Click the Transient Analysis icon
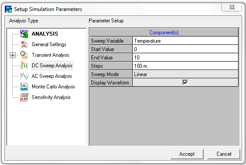This screenshot has width=246, height=165. (24, 55)
